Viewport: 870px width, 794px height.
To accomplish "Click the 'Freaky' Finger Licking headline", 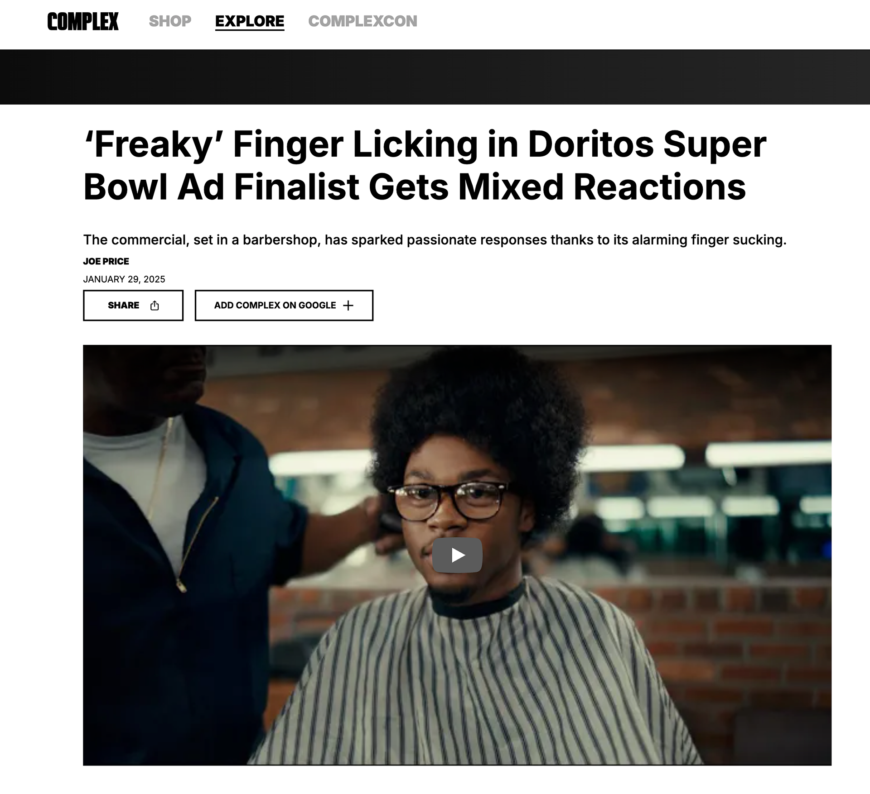I will (x=425, y=165).
